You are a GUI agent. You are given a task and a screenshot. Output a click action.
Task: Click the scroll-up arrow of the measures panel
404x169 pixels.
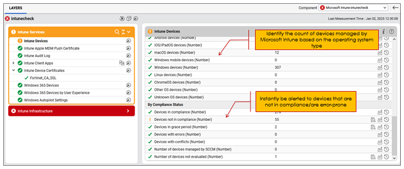pos(395,38)
